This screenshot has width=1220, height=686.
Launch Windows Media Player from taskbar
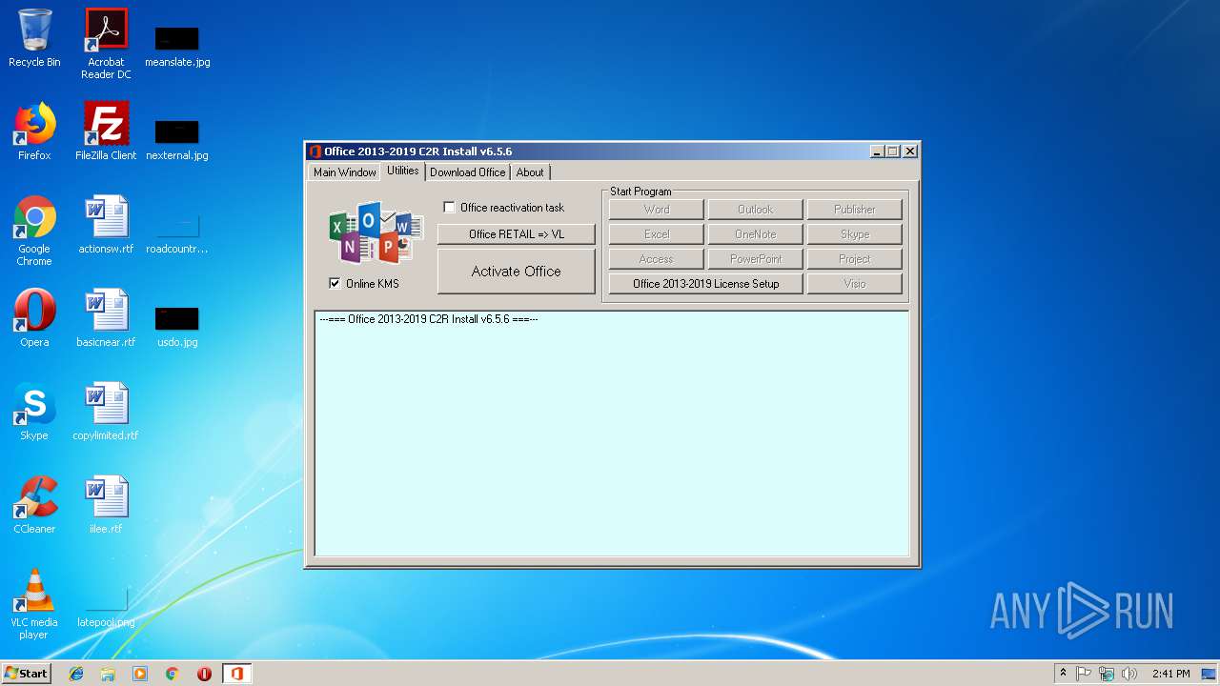(140, 674)
